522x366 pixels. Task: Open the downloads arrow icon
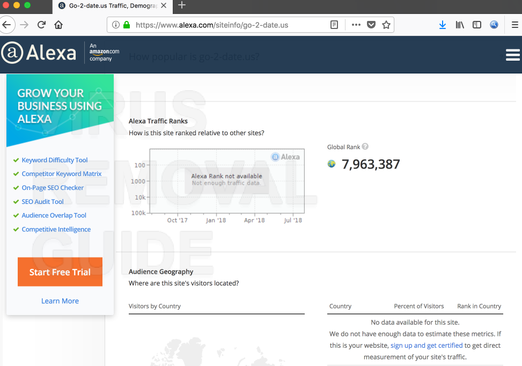(443, 25)
